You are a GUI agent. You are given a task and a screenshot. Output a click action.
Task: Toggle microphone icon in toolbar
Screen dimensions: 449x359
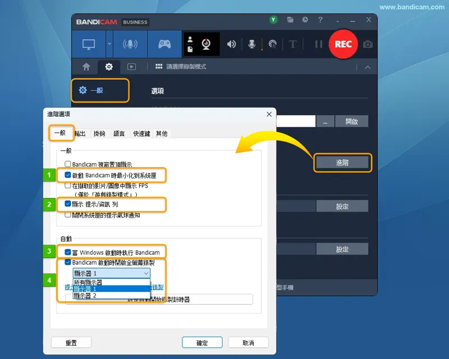251,44
